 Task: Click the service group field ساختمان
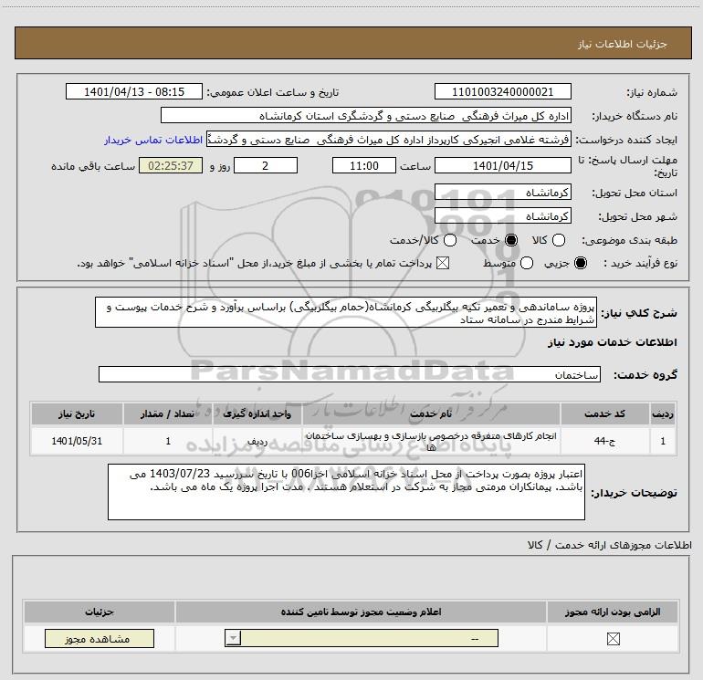350,374
